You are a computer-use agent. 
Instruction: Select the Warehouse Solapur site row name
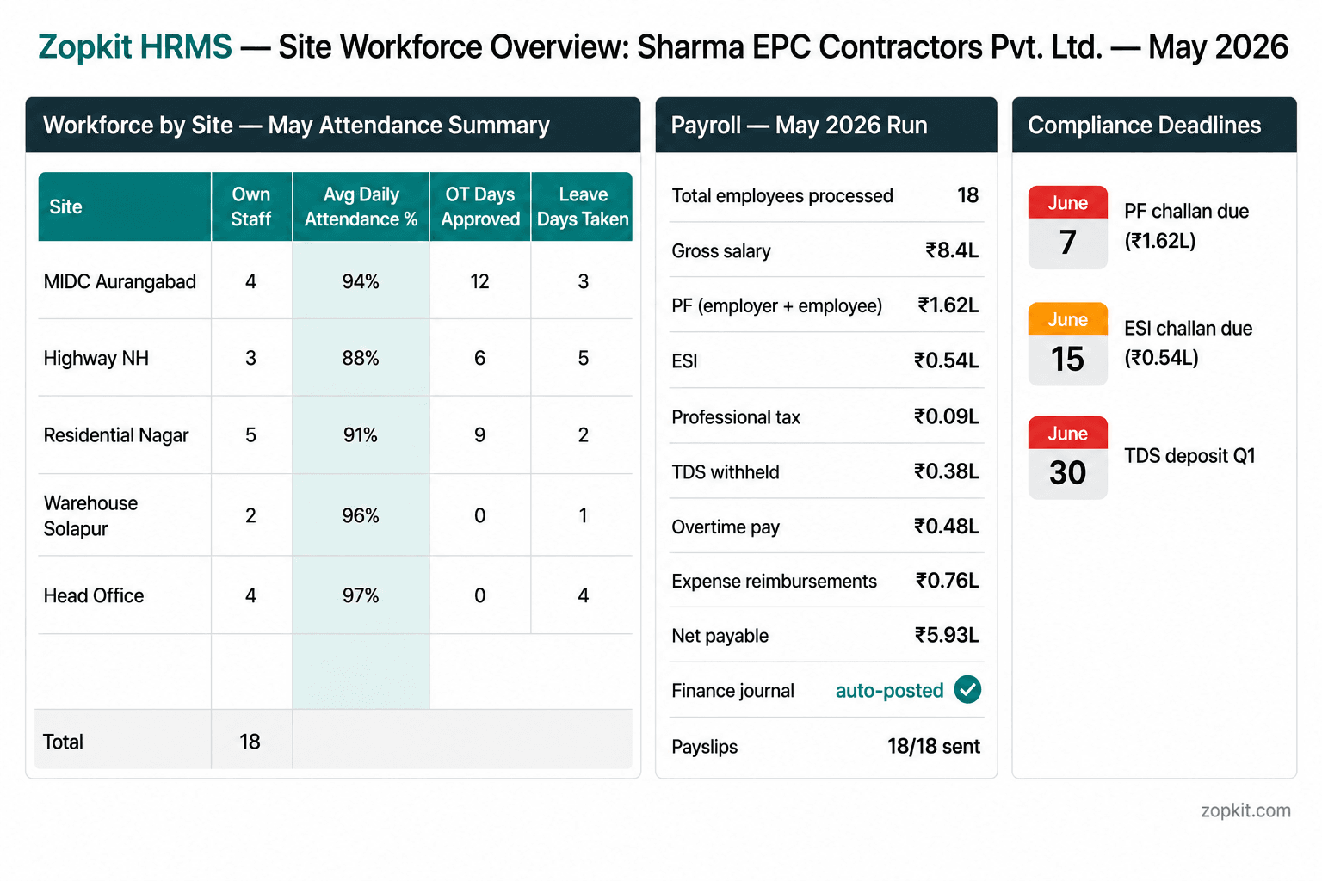click(x=90, y=515)
